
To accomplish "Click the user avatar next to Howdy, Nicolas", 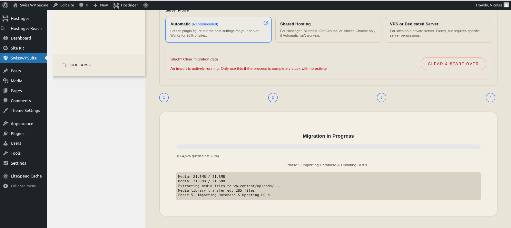I will (506, 5).
